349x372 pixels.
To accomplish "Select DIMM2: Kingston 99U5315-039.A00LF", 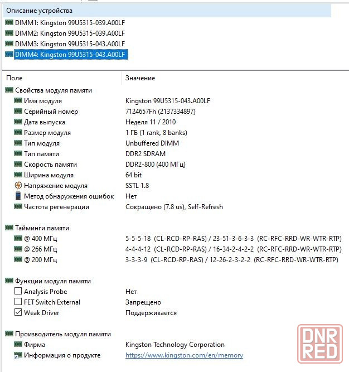I will pyautogui.click(x=70, y=33).
